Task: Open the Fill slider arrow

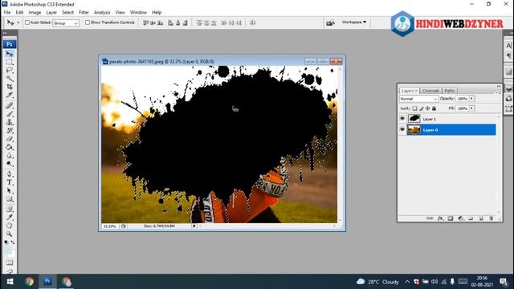Action: [x=471, y=108]
